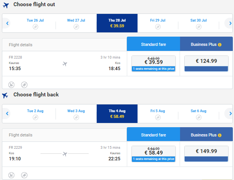
Task: Select Fri 29 Jul outbound date
Action: (158, 23)
